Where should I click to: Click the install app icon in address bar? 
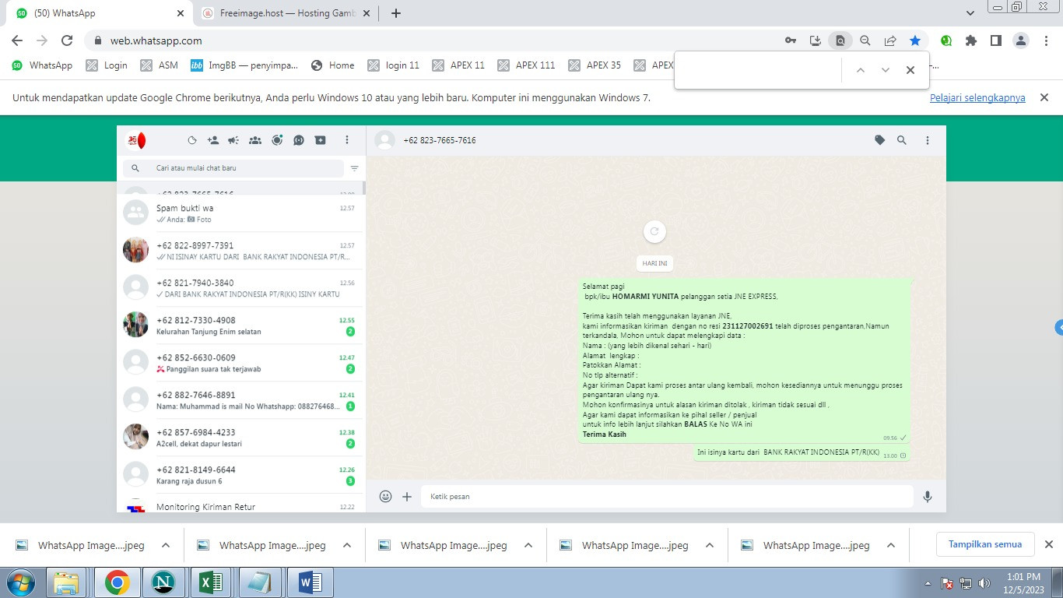[x=816, y=40]
